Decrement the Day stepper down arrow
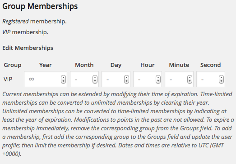Viewport: 236px width, 164px height. coord(127,81)
